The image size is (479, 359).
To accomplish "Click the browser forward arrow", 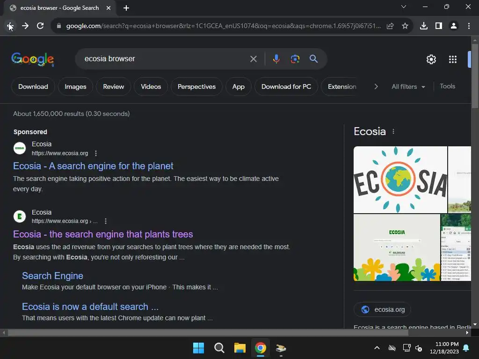I will coord(25,26).
